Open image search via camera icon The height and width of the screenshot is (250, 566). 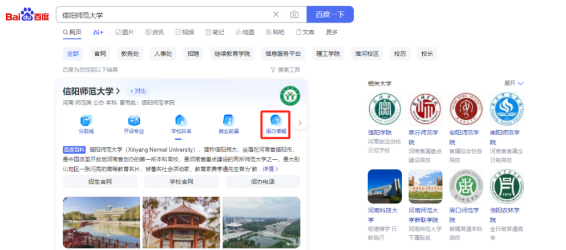pyautogui.click(x=294, y=14)
